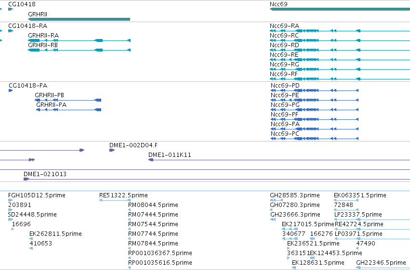Click the 72848 EST label
The image size is (410, 270).
tap(344, 205)
